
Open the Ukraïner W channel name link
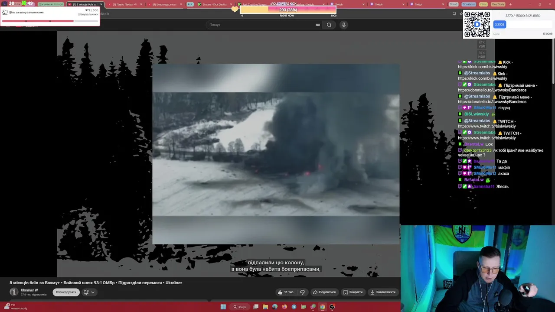(x=29, y=290)
